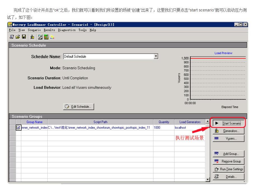Click the LoadRunner Controller title bar icon

pyautogui.click(x=10, y=25)
